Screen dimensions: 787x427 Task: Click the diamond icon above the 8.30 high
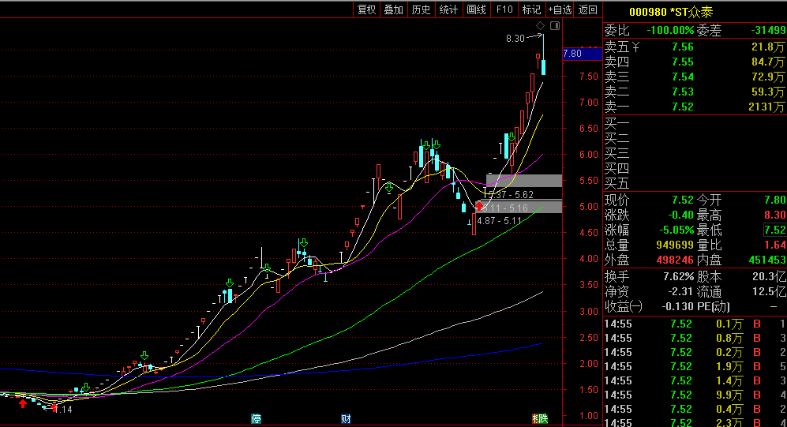point(541,26)
